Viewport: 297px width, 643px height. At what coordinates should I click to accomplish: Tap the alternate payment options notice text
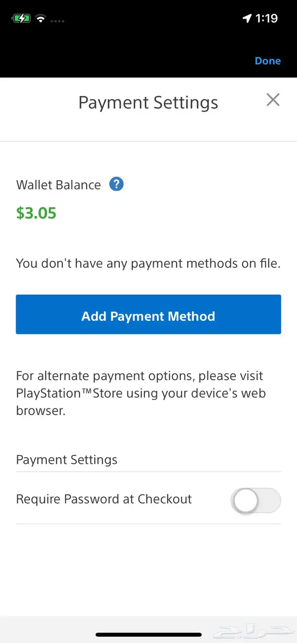pyautogui.click(x=141, y=393)
